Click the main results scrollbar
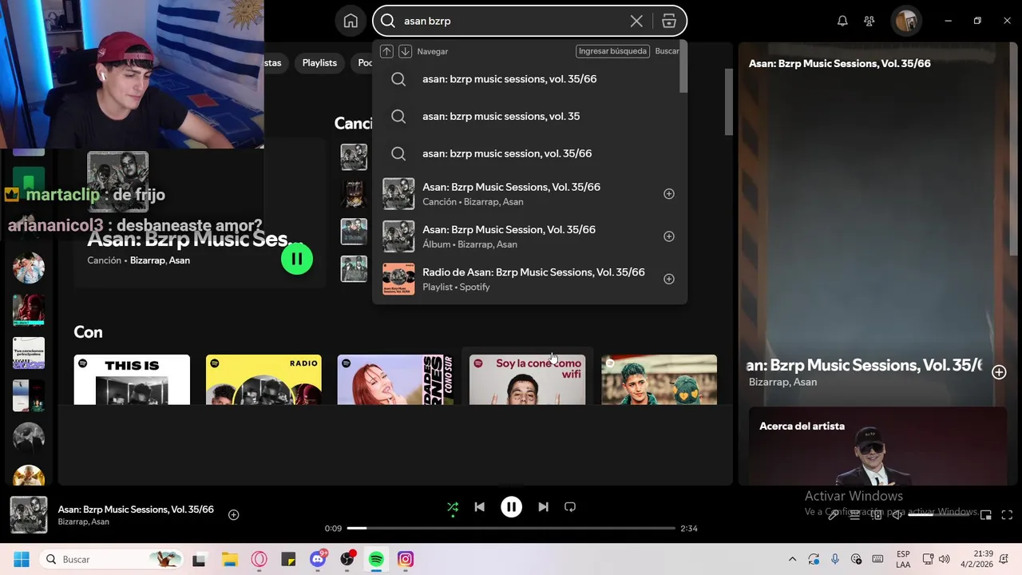This screenshot has width=1022, height=575. pyautogui.click(x=728, y=101)
